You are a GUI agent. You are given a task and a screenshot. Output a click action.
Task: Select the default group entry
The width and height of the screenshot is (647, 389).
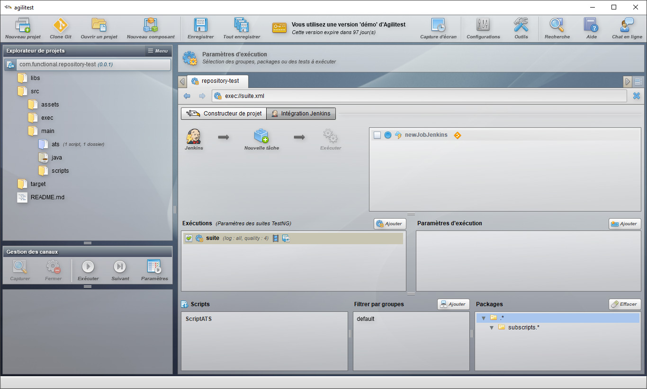(x=366, y=319)
